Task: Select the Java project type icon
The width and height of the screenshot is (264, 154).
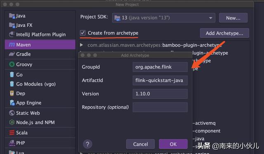Action: [x=12, y=16]
